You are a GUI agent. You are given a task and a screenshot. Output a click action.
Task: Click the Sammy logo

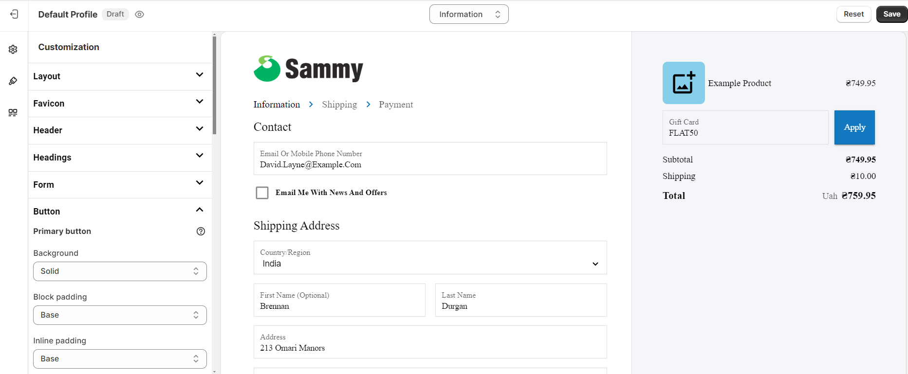coord(308,69)
